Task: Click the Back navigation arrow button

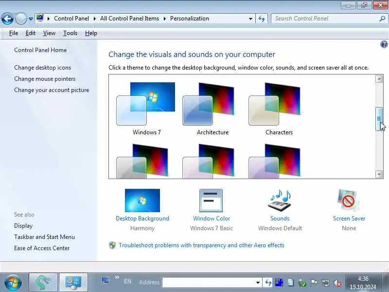Action: [7, 18]
